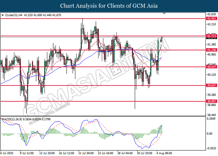This screenshot has height=156, width=218.
Task: Click the Chart Analysis for Clients of GCM Asia heading
Action: tap(109, 6)
